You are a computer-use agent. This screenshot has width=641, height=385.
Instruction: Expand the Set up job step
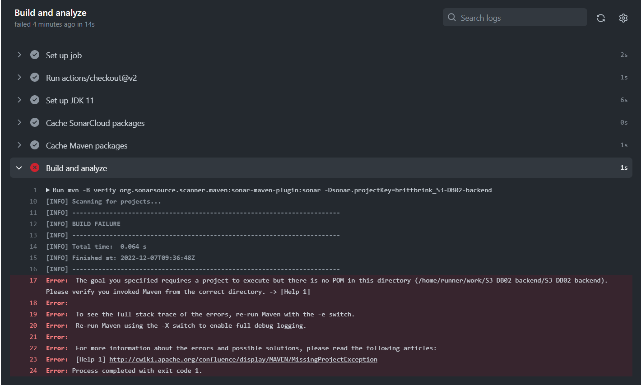(x=19, y=55)
